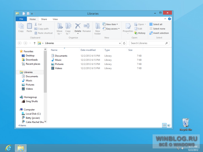Click the File Explorer taskbar button

pyautogui.click(x=21, y=148)
